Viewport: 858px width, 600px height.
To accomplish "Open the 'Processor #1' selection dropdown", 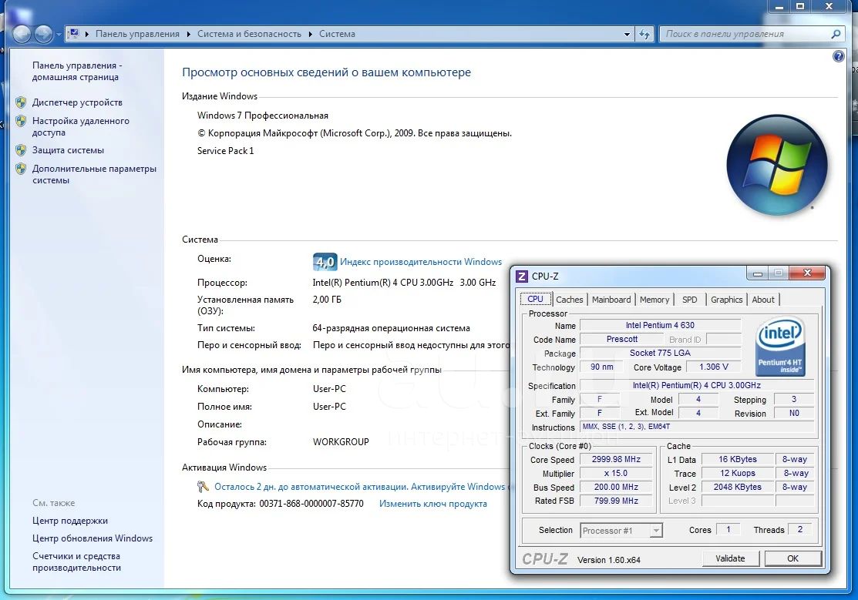I will [x=621, y=531].
